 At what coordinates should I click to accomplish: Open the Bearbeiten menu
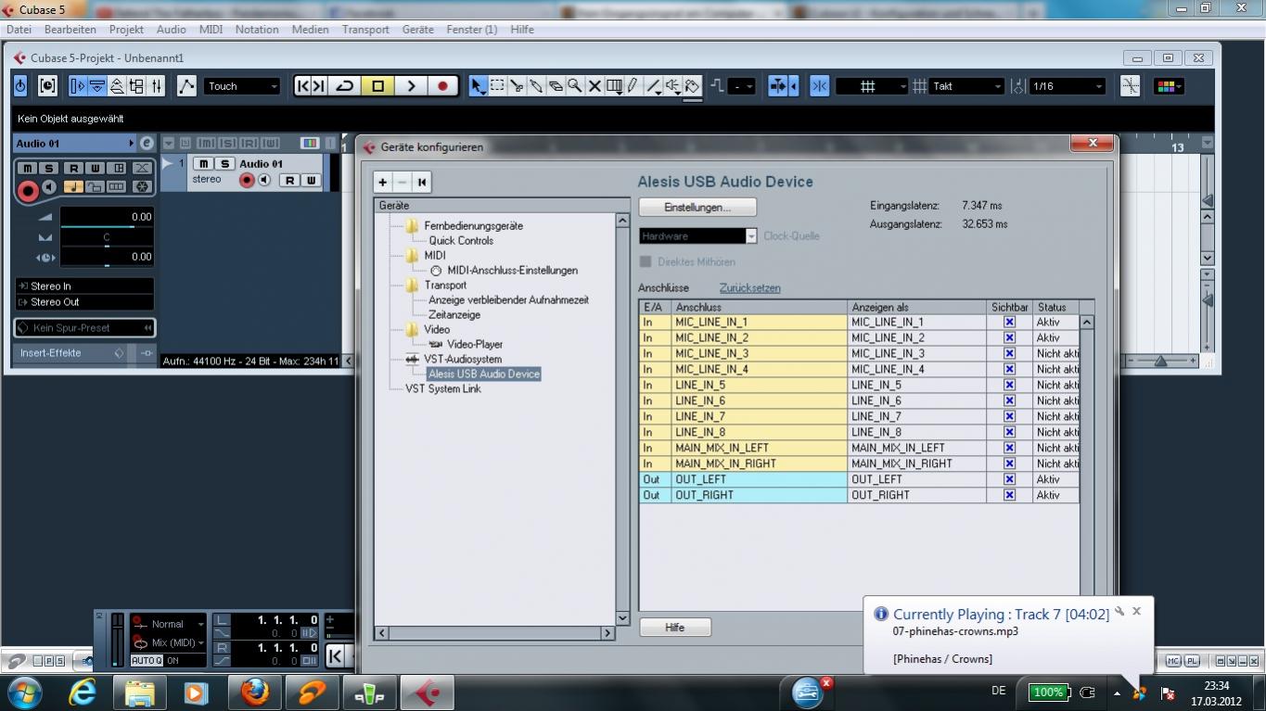70,30
